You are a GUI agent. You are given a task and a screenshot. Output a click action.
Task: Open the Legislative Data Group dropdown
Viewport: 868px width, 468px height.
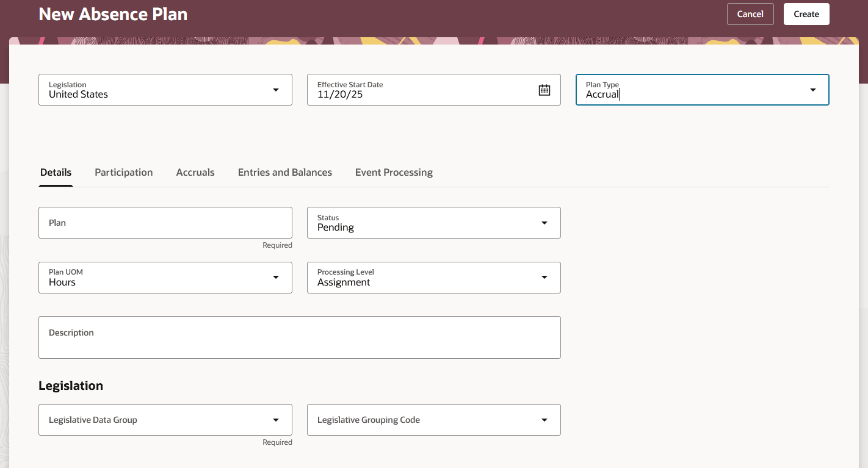tap(275, 420)
